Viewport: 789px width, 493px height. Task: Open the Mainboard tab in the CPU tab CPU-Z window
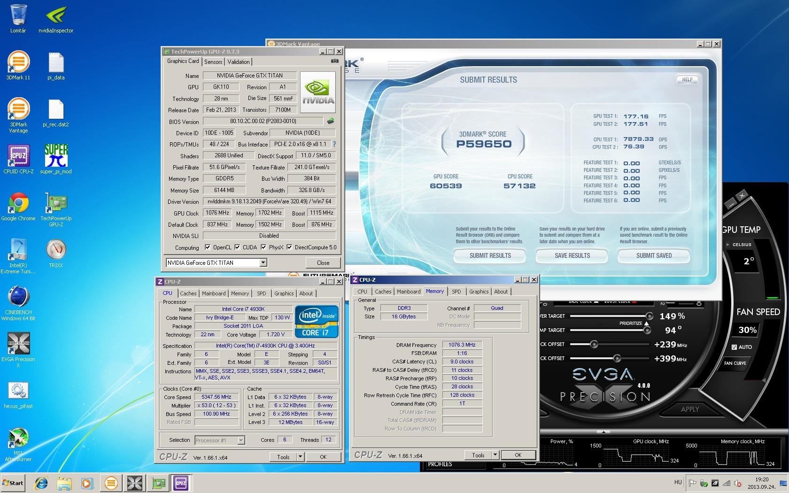[214, 293]
